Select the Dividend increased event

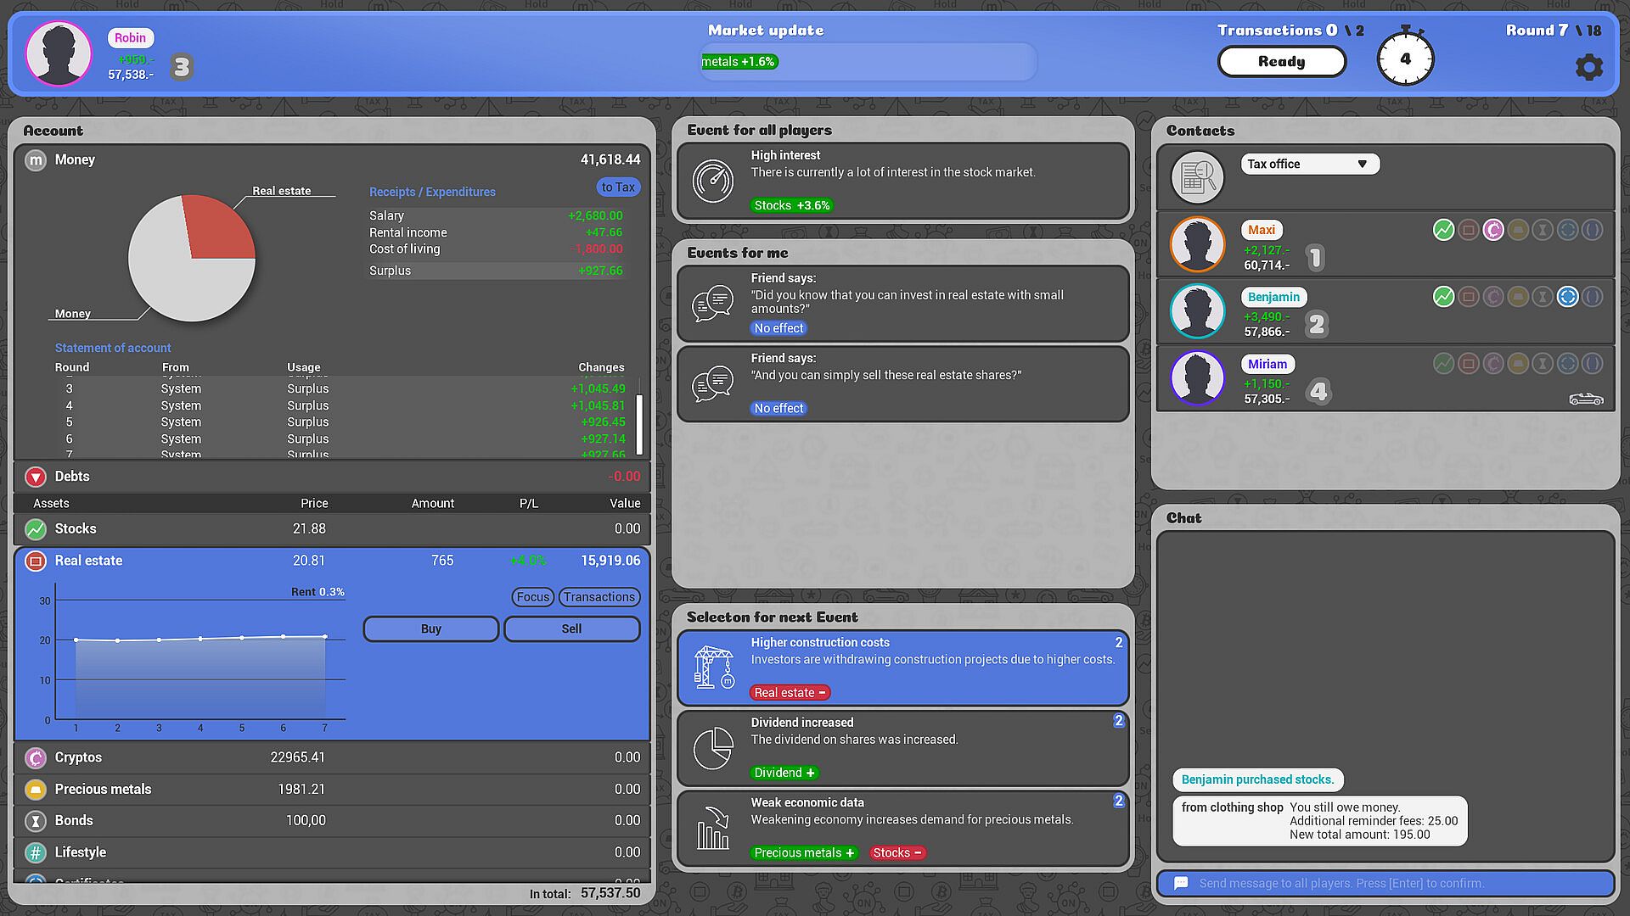(x=902, y=747)
